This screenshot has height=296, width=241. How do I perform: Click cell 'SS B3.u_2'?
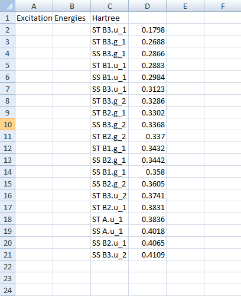click(109, 255)
